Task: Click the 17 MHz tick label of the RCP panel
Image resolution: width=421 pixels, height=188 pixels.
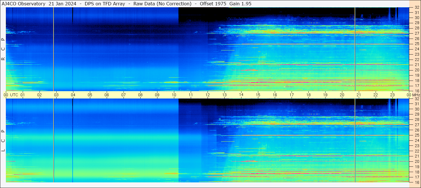Action: (417, 86)
